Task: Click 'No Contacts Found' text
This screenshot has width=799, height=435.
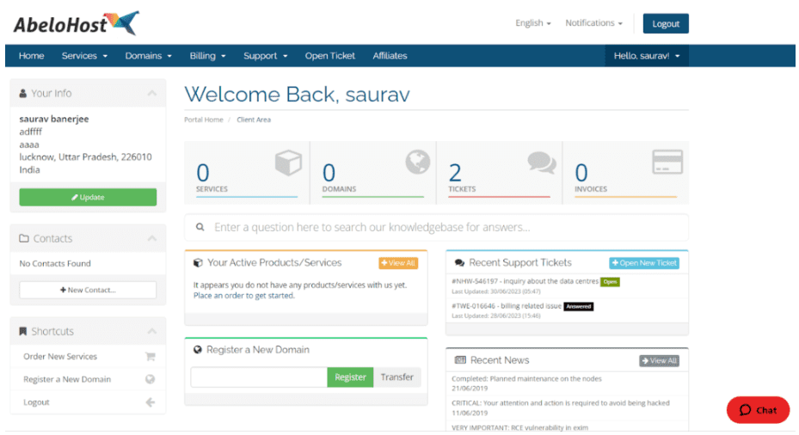Action: tap(55, 263)
